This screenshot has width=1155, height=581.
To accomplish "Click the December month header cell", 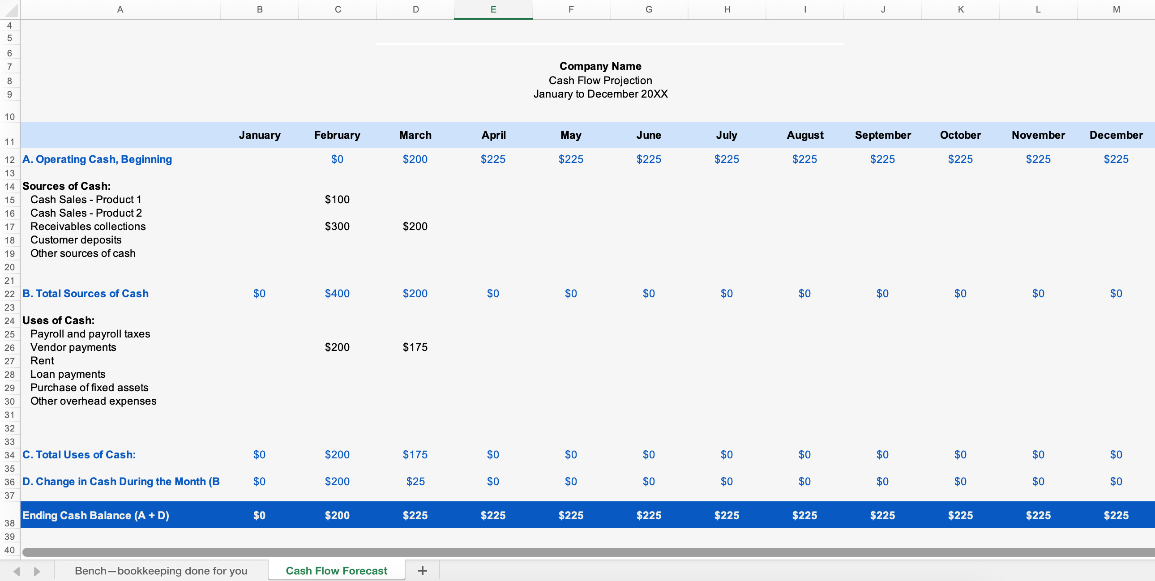I will tap(1116, 135).
